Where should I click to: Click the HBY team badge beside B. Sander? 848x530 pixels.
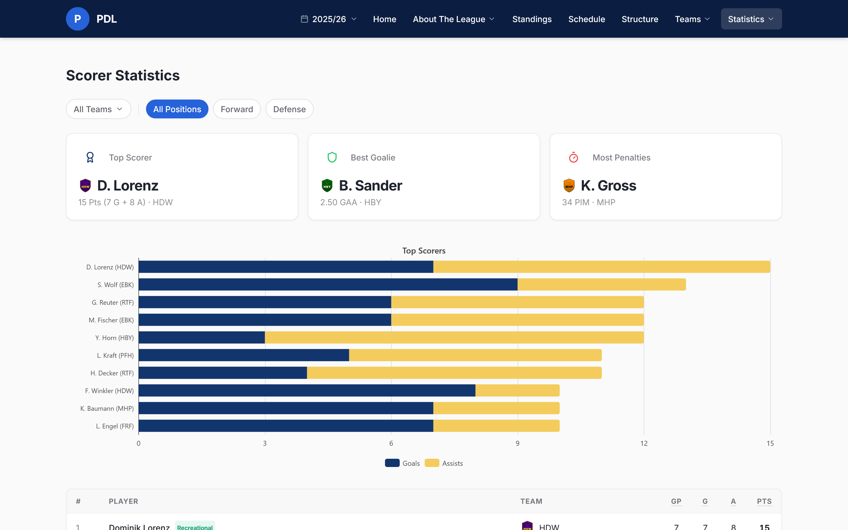coord(327,185)
